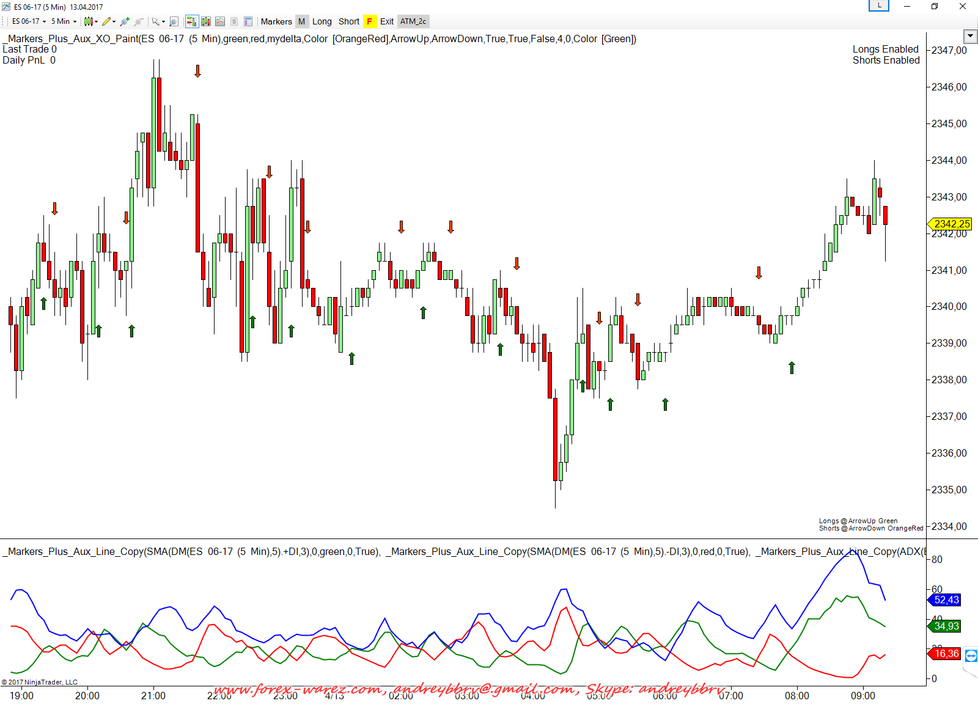Click the Exit toolbar item

click(387, 21)
